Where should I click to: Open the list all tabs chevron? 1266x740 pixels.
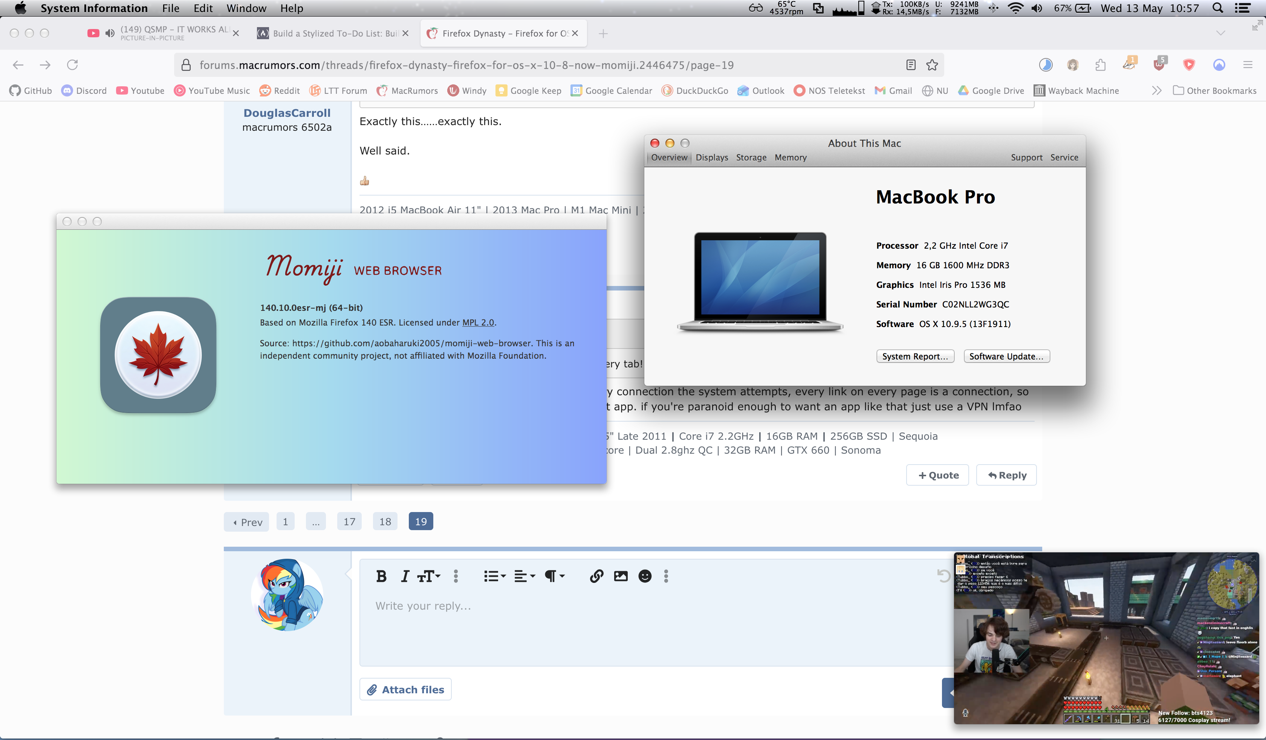point(1221,33)
